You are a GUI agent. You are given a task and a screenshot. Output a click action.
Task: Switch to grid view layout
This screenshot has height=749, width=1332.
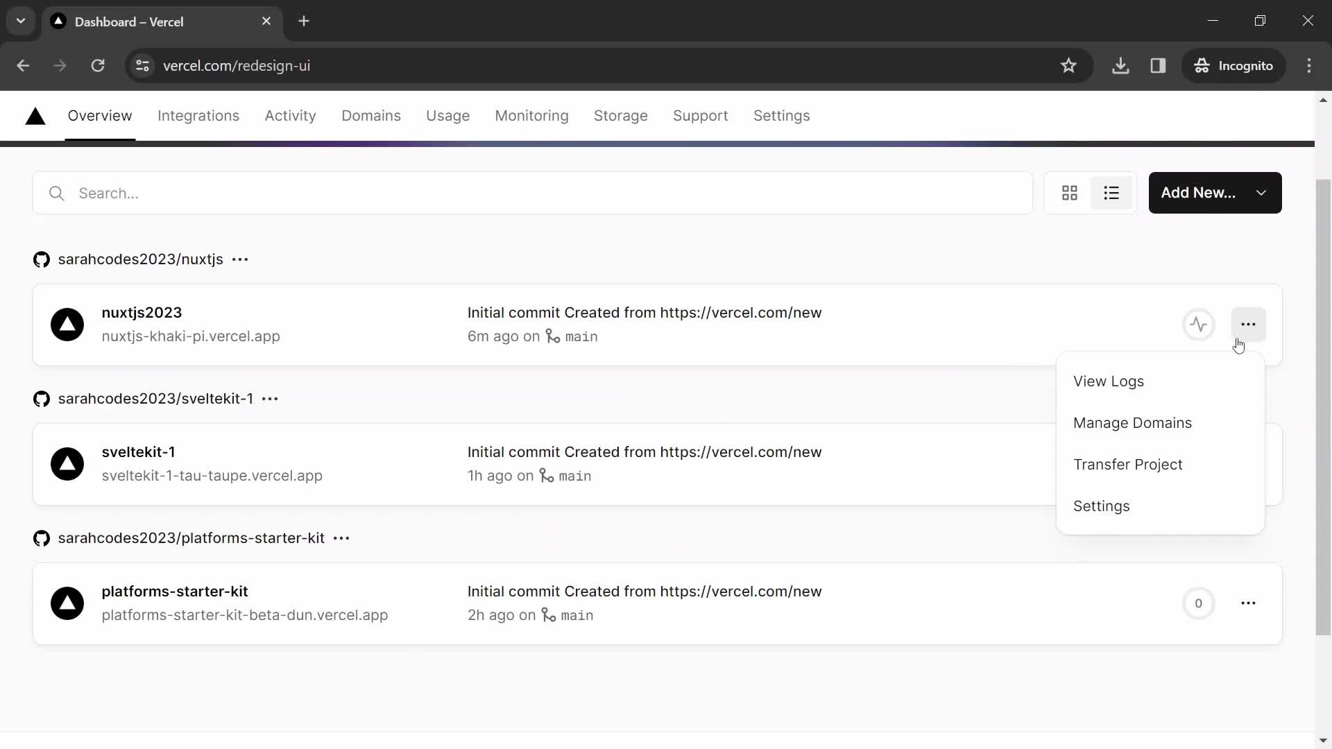1069,193
